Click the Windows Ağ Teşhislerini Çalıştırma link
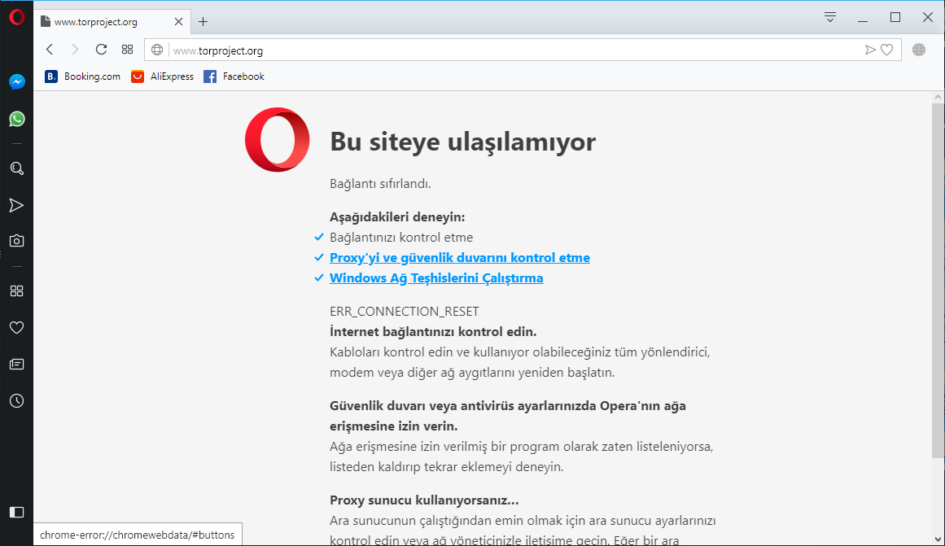 (x=435, y=278)
